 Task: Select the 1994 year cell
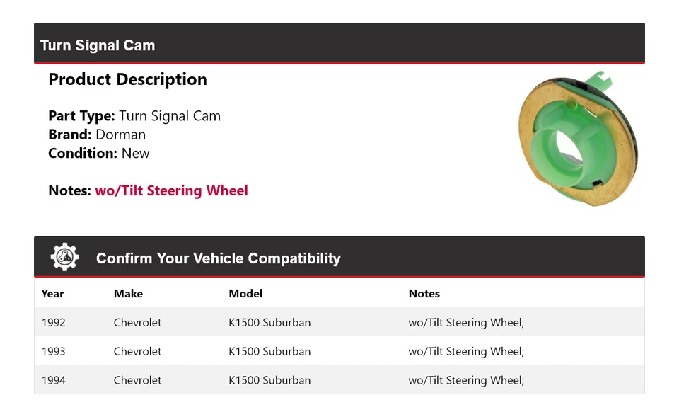pos(53,380)
